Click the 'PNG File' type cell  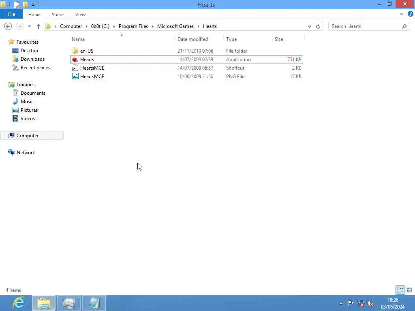click(235, 77)
